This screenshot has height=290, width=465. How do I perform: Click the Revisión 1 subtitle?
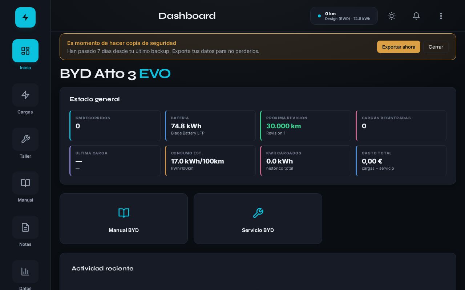coord(276,133)
